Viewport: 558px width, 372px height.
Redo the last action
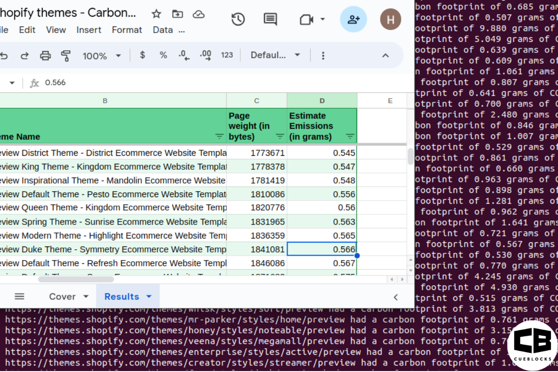click(25, 55)
